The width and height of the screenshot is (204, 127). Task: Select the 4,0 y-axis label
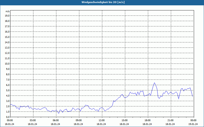[x=8, y=96]
